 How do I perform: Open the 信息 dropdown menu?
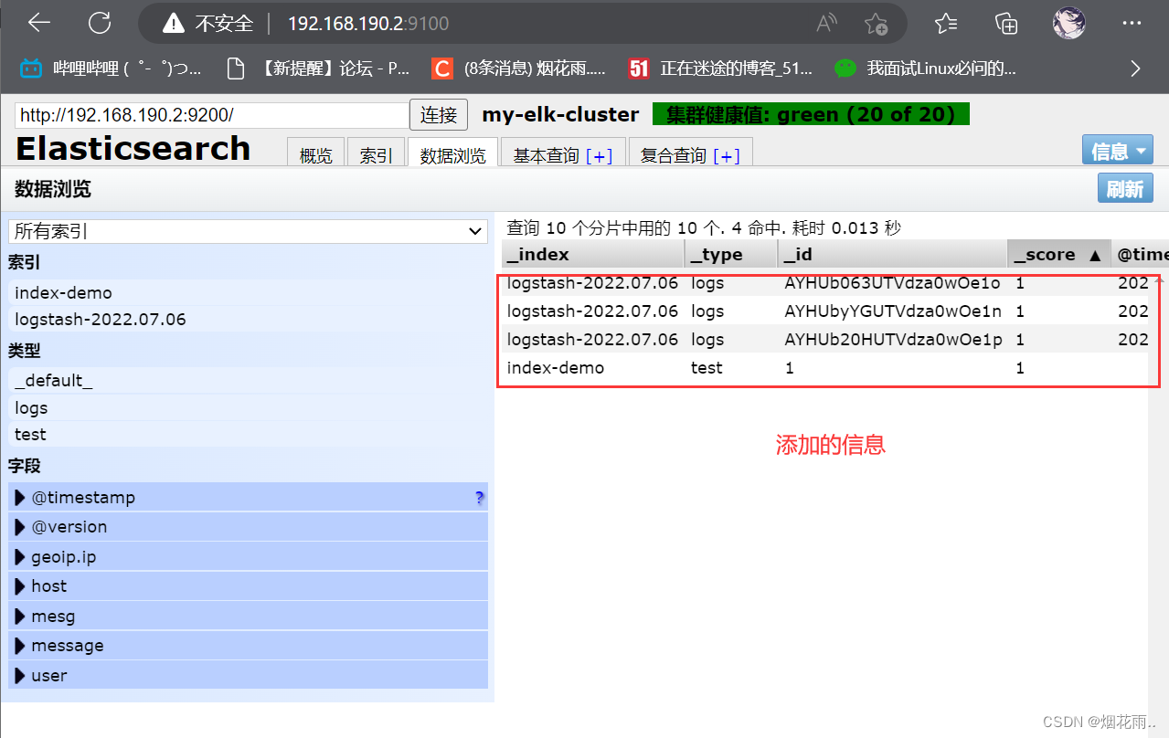[1117, 151]
